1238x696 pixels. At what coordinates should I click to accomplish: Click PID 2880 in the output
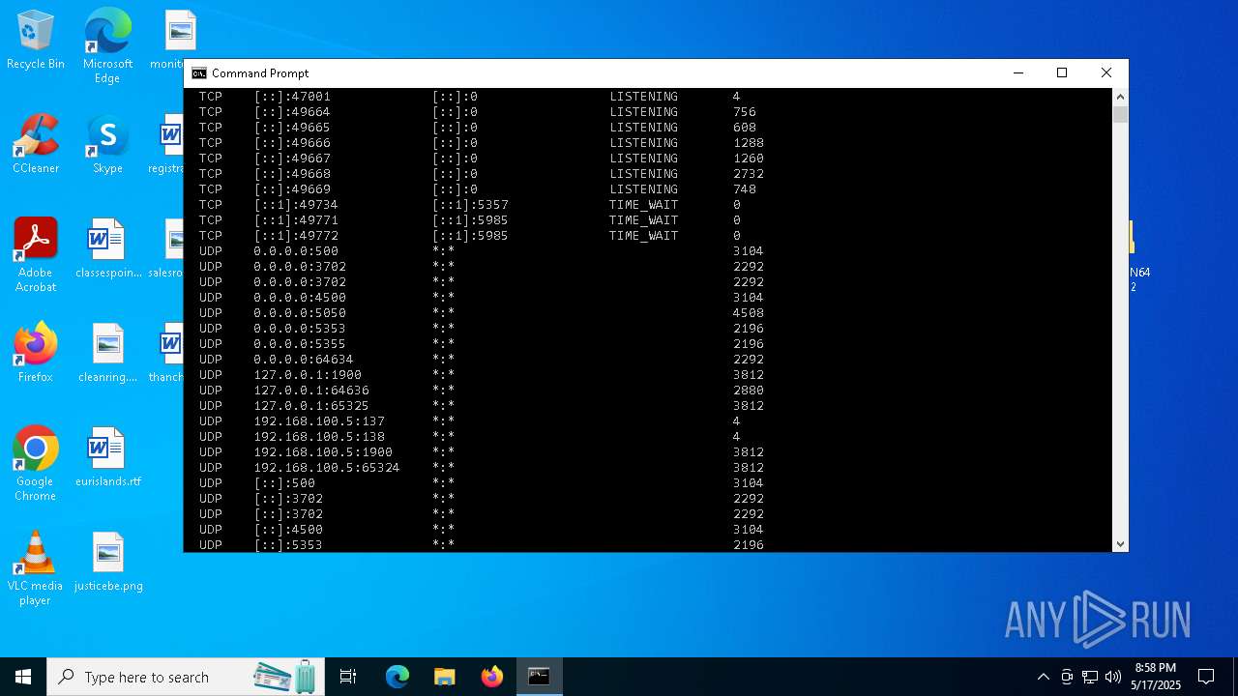(x=749, y=391)
